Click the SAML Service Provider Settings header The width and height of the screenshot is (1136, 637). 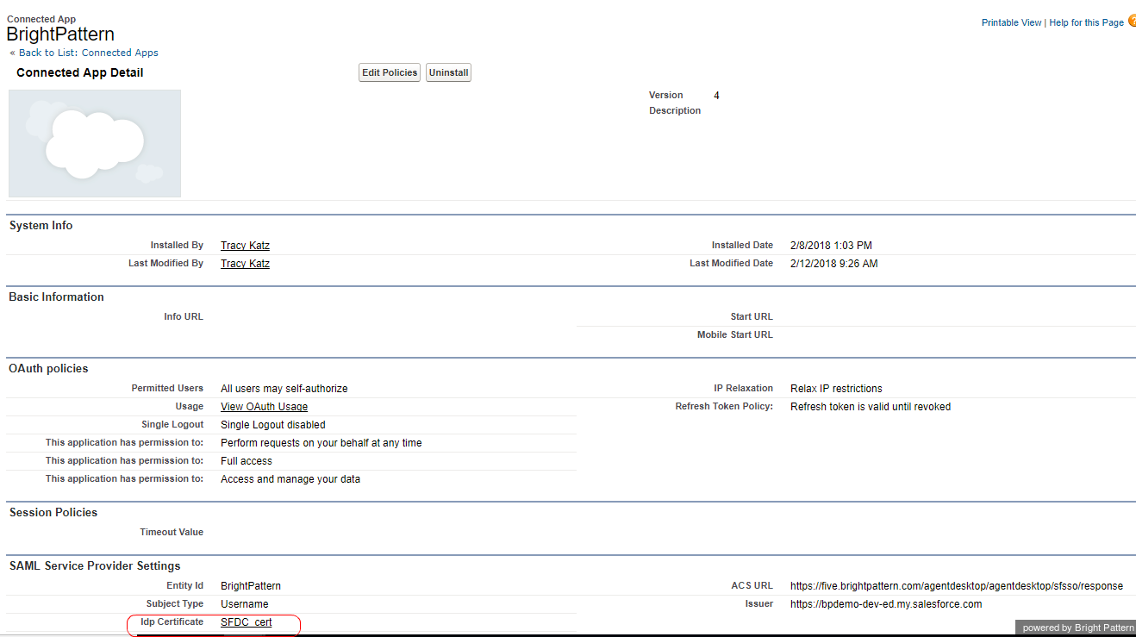tap(95, 566)
